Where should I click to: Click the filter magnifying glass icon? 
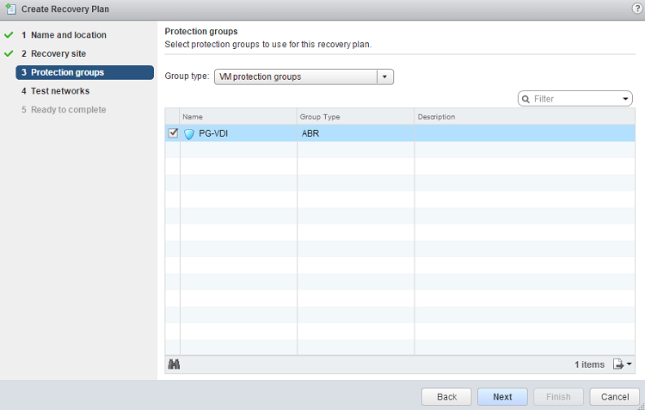(x=525, y=99)
